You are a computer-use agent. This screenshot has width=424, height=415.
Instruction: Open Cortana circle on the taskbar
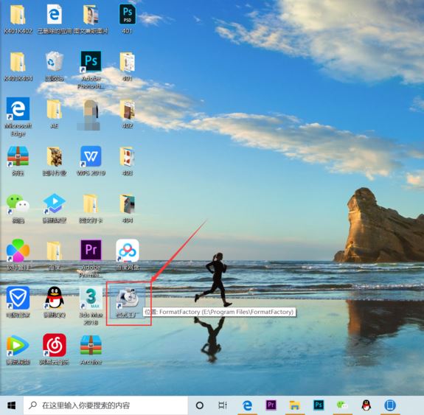[x=200, y=405]
